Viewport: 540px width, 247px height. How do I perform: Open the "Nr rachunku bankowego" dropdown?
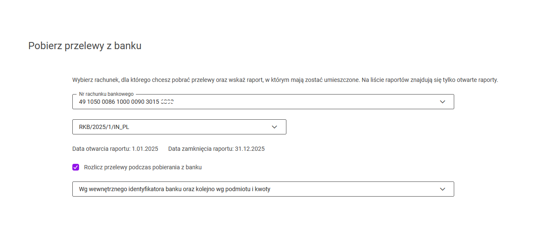coord(263,102)
